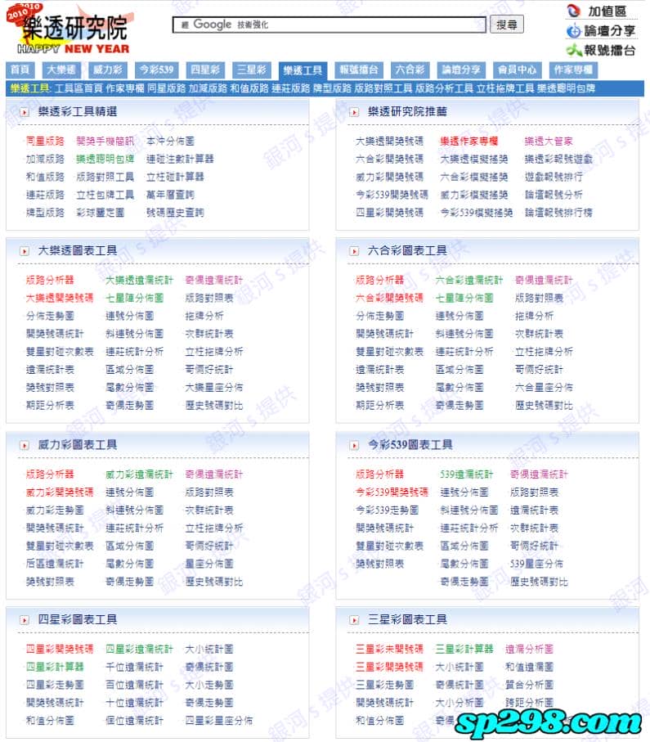This screenshot has height=742, width=650.
Task: Open the green 四星彩計算器 link
Action: pos(55,667)
